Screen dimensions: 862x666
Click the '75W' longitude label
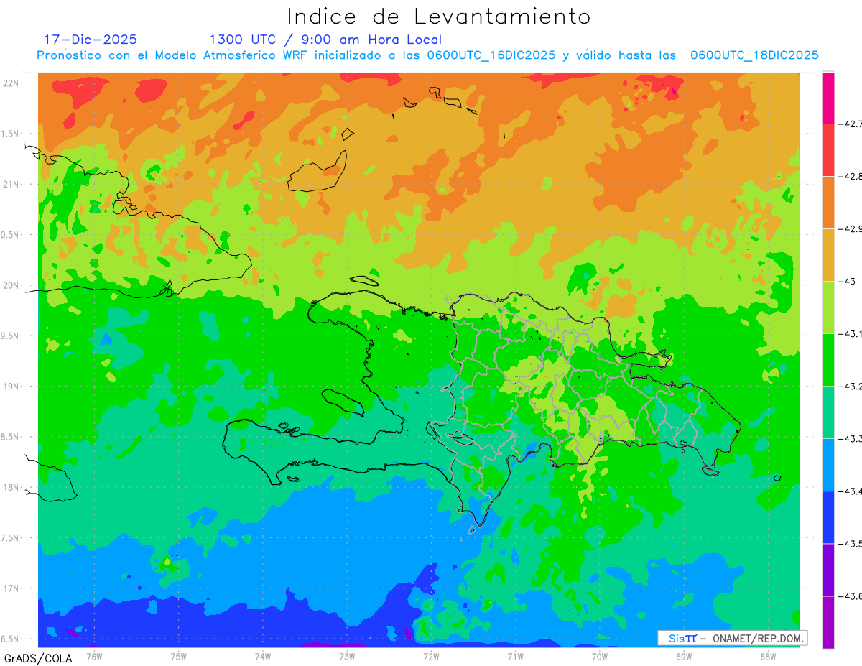coord(179,655)
